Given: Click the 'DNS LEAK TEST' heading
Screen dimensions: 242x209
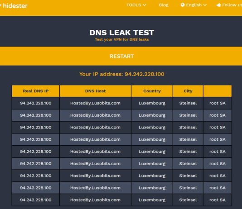Looking at the screenshot, I should [122, 33].
